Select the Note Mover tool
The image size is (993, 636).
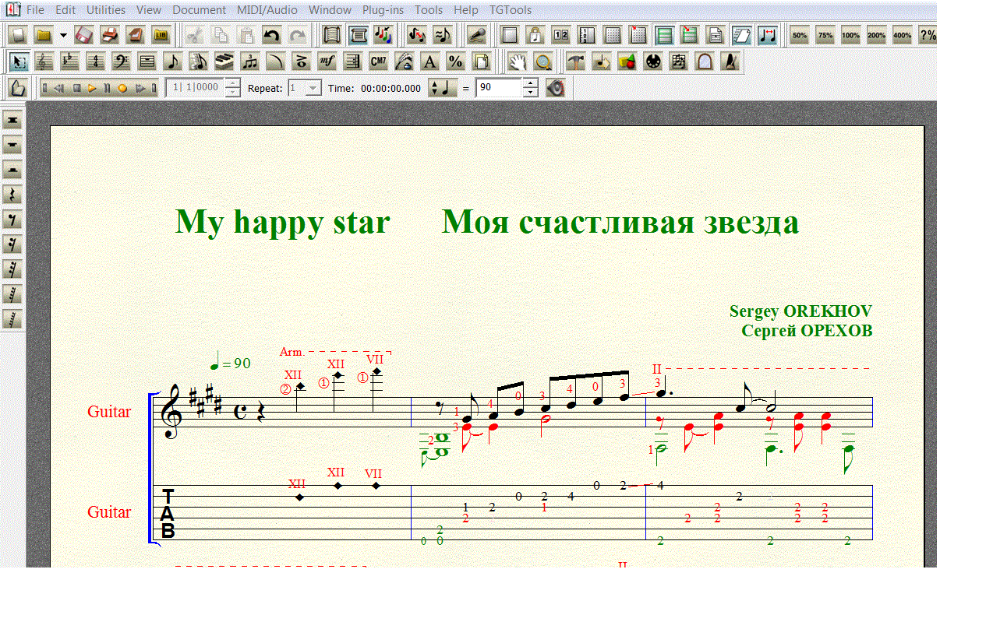click(602, 61)
